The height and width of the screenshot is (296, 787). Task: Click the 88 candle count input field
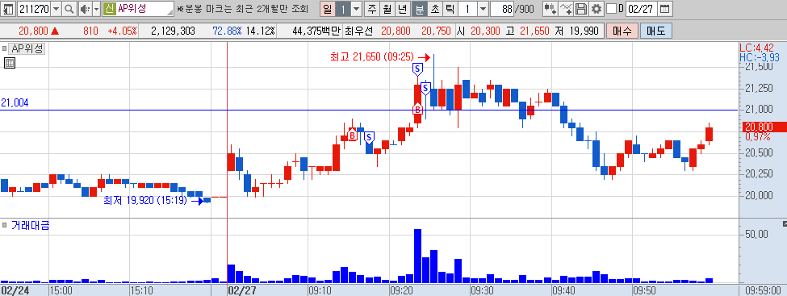[502, 9]
